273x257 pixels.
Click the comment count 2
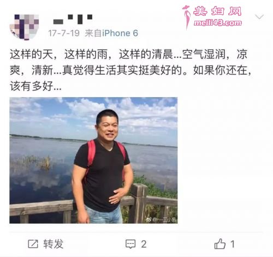(x=144, y=244)
